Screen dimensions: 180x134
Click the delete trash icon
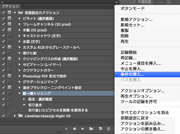pos(108,129)
